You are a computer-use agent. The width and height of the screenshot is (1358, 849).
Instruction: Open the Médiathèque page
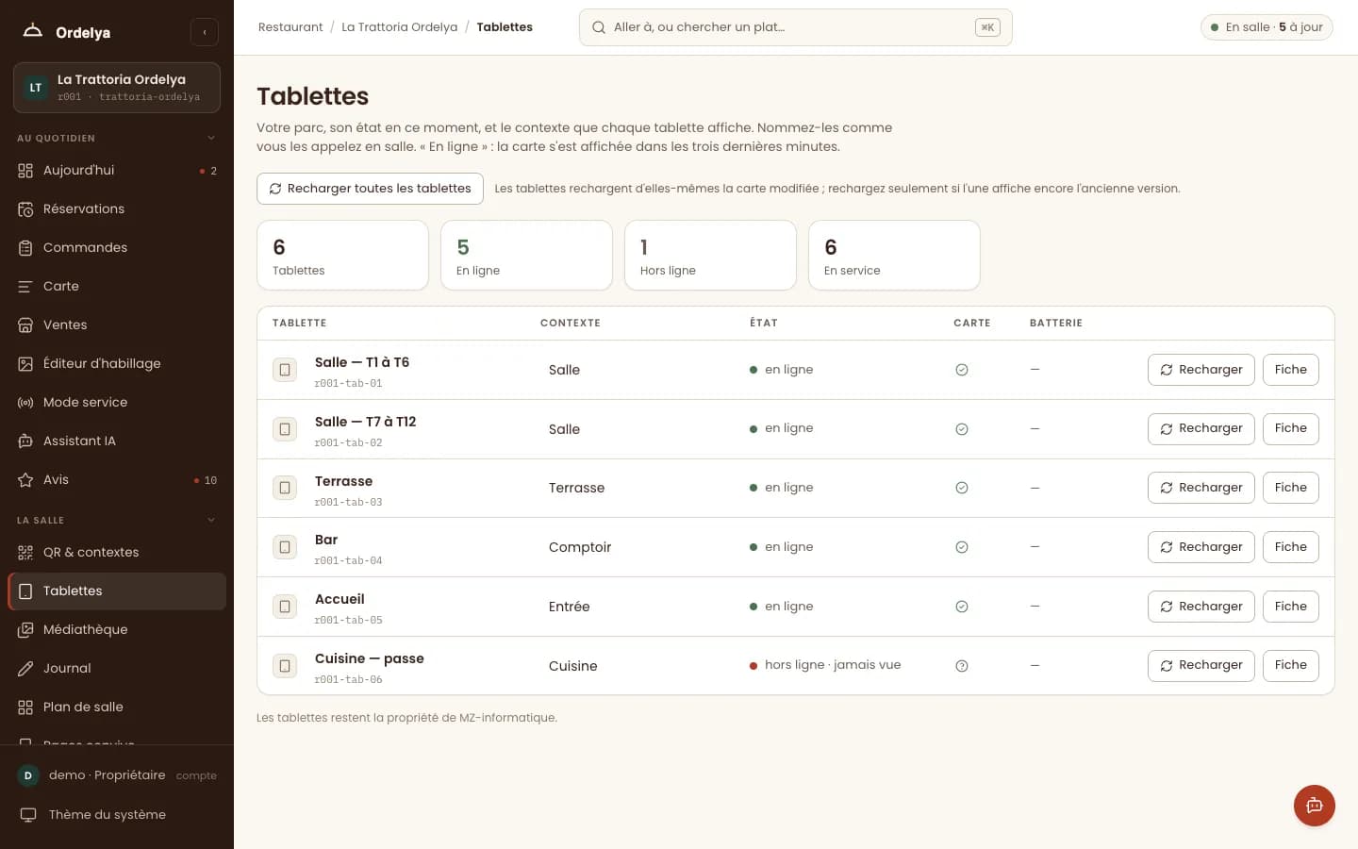pyautogui.click(x=117, y=630)
